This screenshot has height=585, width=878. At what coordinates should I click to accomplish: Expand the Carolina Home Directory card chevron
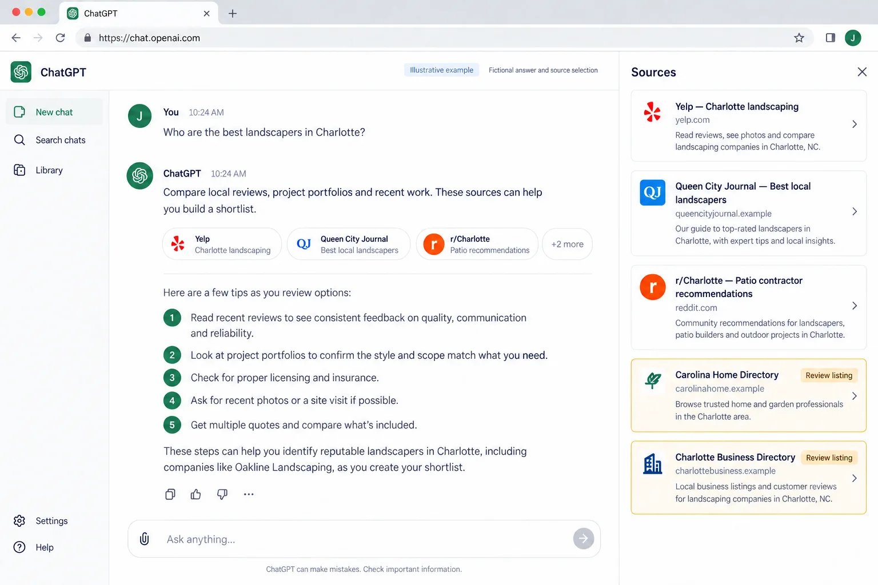click(x=855, y=396)
